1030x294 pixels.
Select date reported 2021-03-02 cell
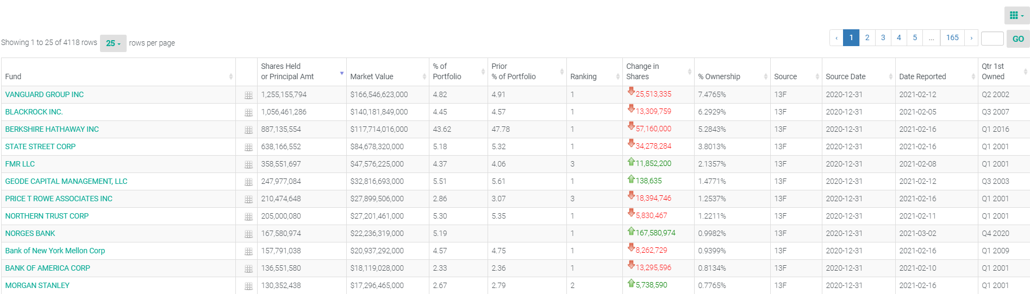coord(937,233)
